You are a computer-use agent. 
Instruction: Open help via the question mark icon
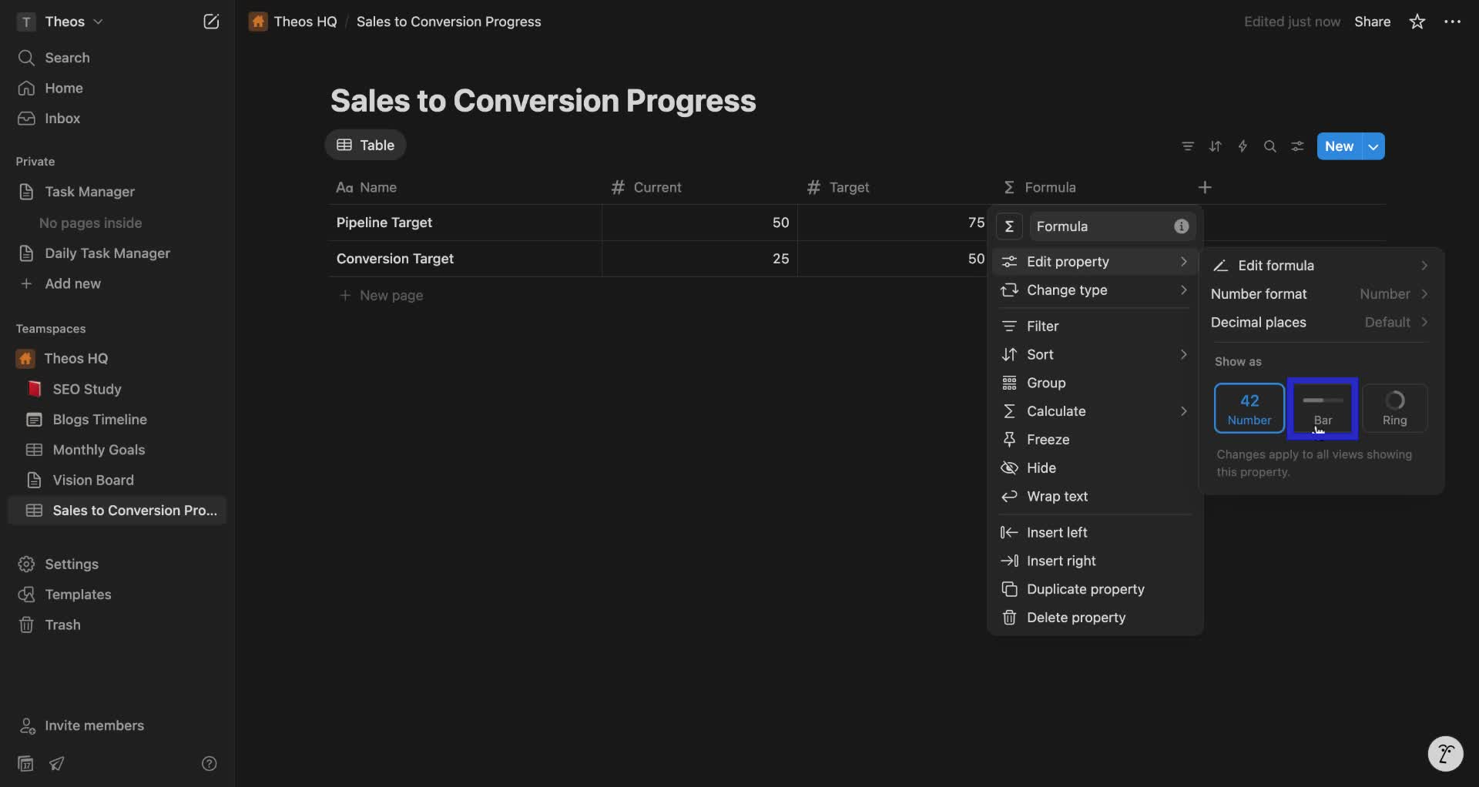[x=210, y=763]
